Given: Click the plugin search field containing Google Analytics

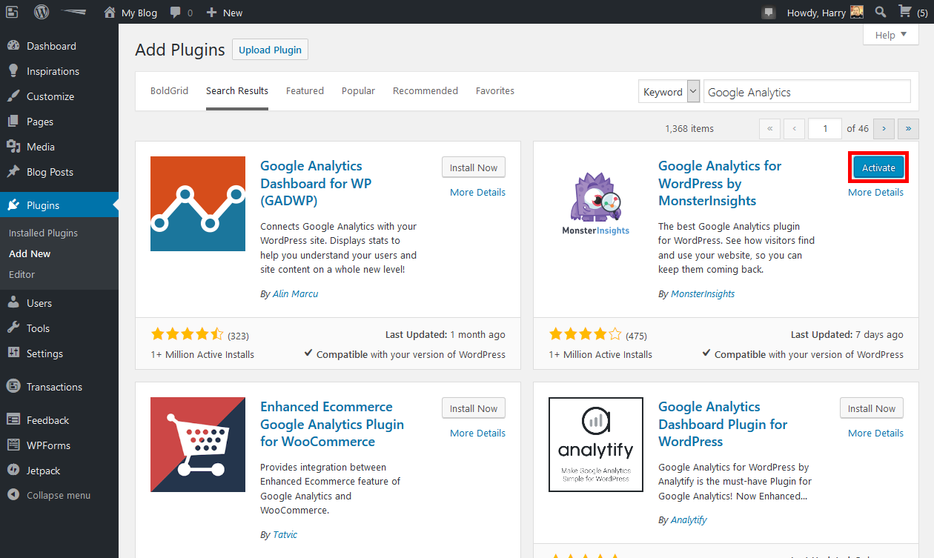Looking at the screenshot, I should coord(807,92).
